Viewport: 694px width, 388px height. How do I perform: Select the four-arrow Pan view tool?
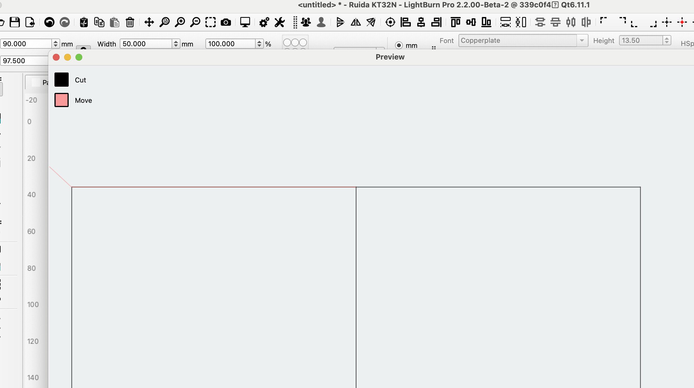pyautogui.click(x=149, y=22)
